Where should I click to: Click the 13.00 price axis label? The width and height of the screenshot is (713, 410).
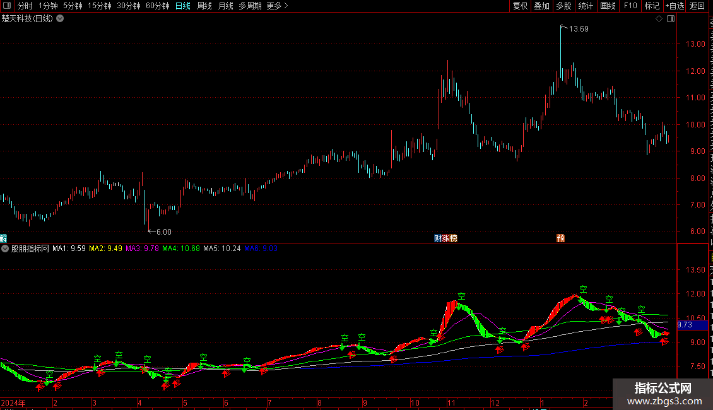click(695, 44)
